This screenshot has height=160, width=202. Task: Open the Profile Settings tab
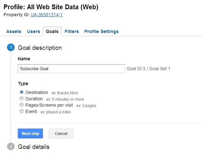(x=101, y=31)
